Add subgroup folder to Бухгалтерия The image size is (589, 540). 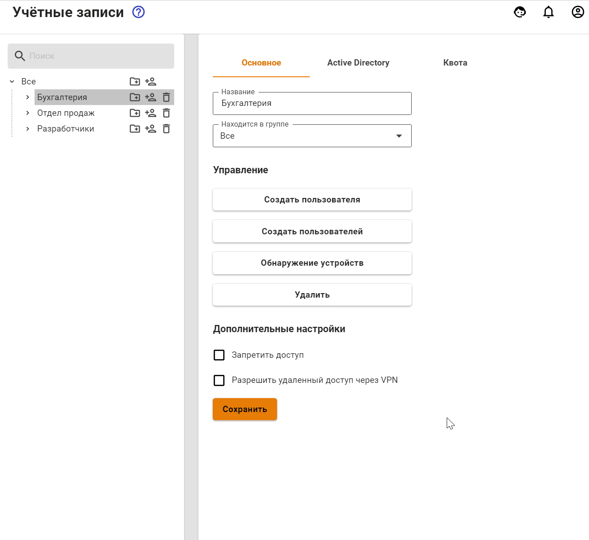coord(135,97)
